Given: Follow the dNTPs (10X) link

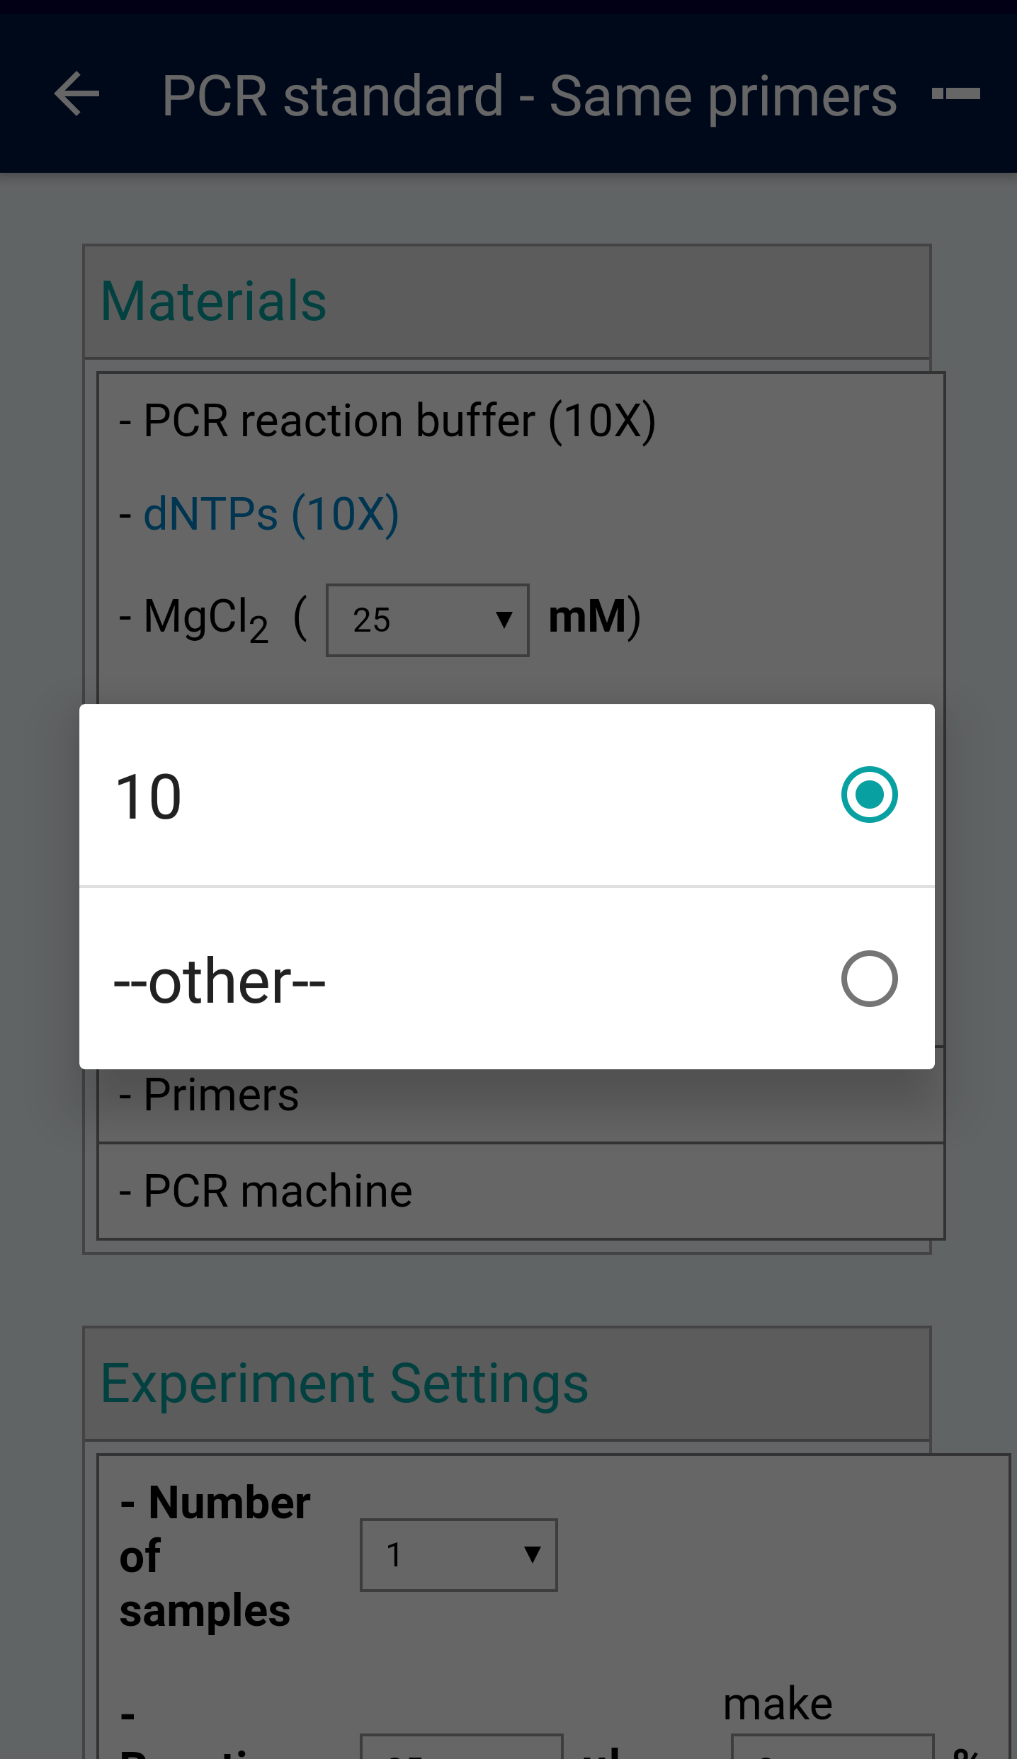Looking at the screenshot, I should (x=271, y=514).
